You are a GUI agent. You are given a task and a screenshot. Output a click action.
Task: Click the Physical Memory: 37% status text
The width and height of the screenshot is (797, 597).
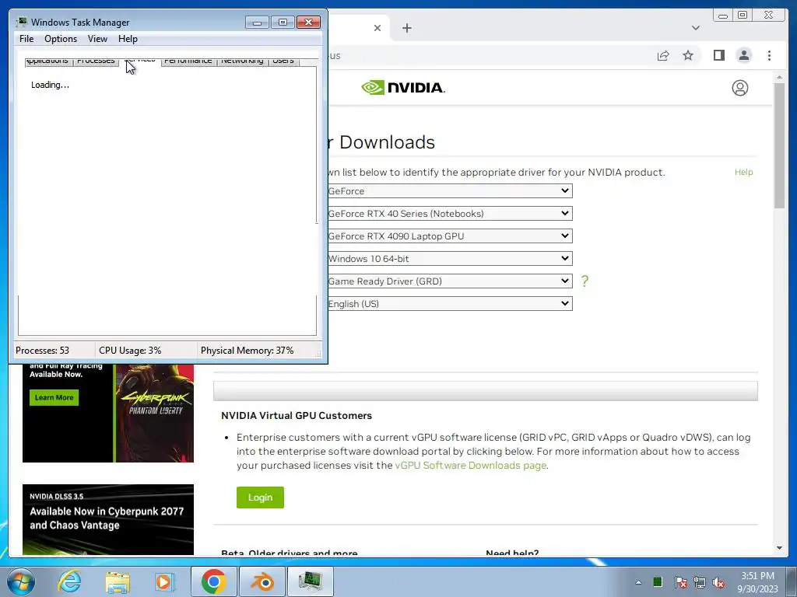[247, 351]
